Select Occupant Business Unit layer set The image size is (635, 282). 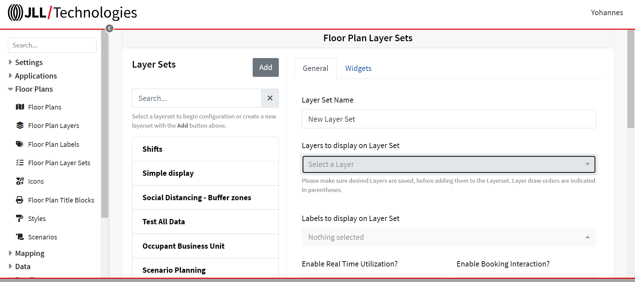[x=205, y=246]
